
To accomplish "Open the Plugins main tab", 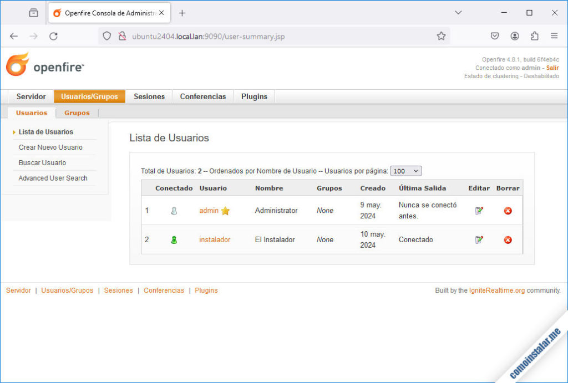I will click(254, 96).
